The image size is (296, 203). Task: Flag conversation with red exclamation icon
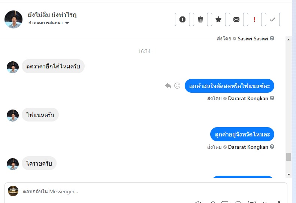pos(254,19)
